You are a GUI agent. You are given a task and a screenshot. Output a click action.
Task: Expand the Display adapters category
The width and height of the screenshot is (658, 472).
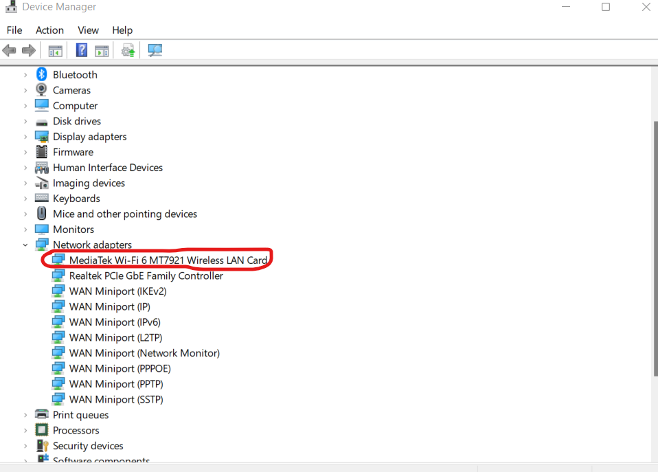click(25, 137)
